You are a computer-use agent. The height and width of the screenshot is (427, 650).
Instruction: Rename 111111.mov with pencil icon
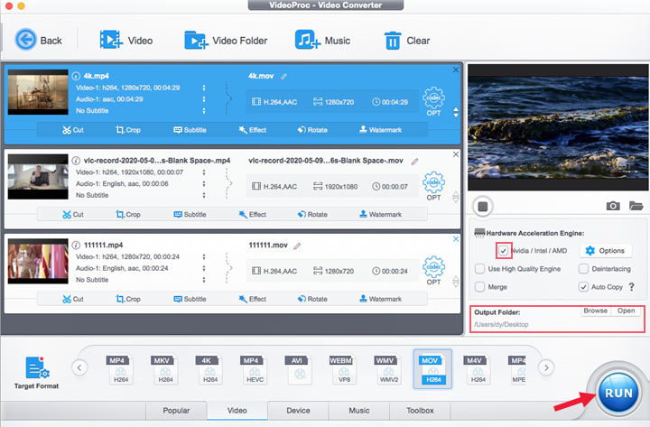pos(297,246)
